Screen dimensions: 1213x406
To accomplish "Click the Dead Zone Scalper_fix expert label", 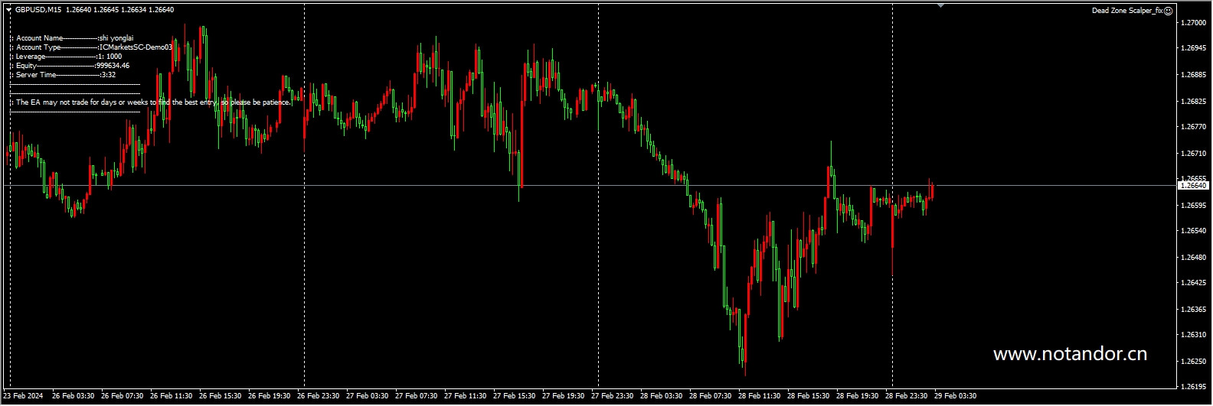I will [x=1127, y=11].
